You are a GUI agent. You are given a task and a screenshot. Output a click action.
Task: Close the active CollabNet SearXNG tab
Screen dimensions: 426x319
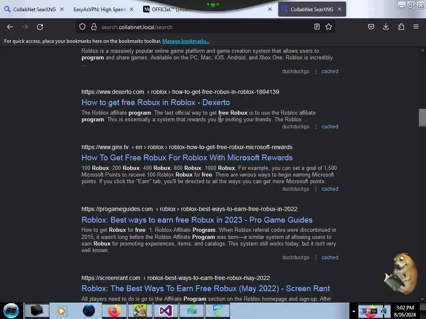click(x=339, y=9)
